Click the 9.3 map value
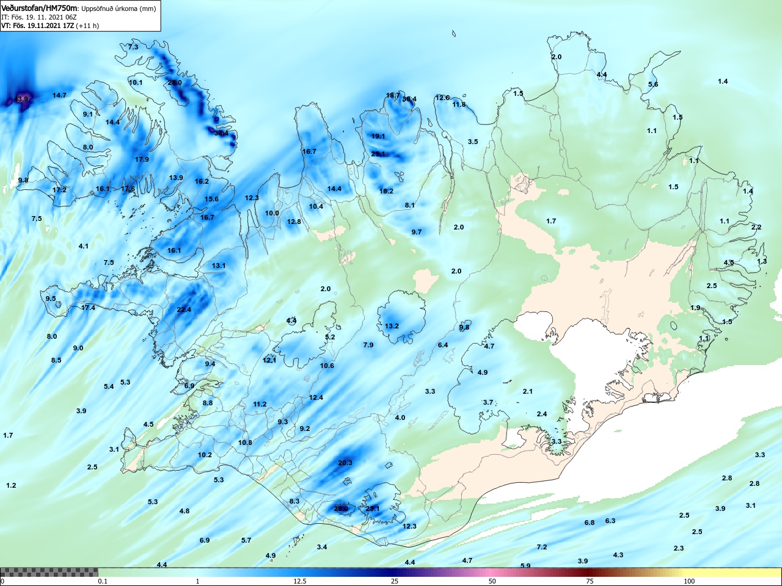 [283, 422]
